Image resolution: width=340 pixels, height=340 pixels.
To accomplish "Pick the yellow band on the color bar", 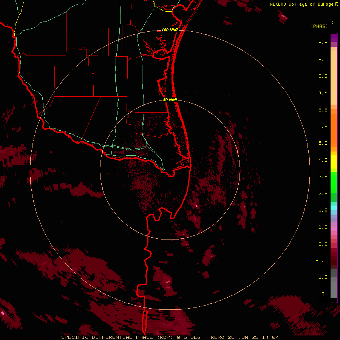I will coord(334,162).
